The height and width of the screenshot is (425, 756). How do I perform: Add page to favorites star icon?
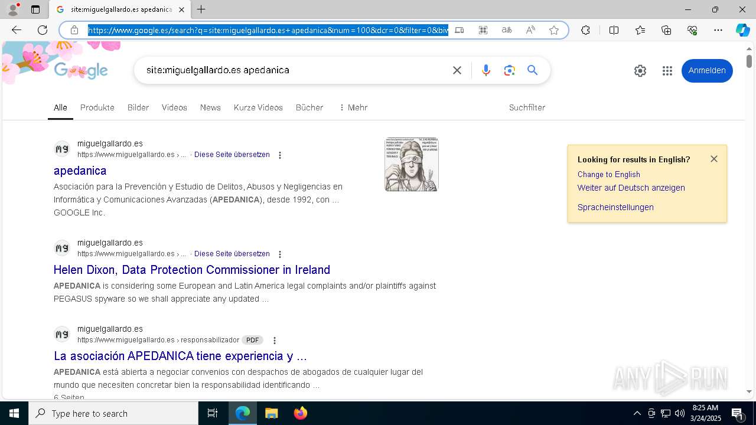tap(554, 30)
